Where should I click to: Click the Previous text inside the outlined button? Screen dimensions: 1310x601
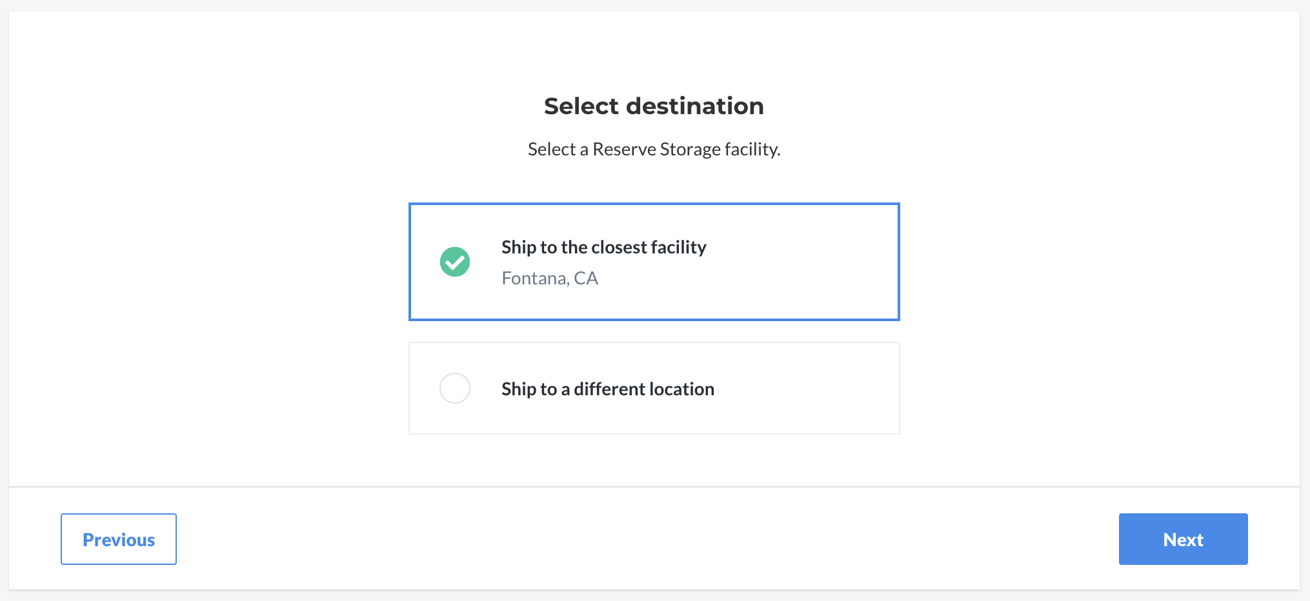(119, 540)
